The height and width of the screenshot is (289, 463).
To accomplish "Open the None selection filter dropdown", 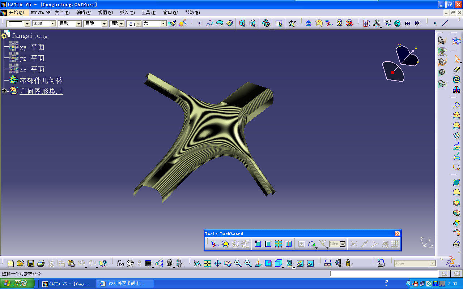I will (x=433, y=263).
